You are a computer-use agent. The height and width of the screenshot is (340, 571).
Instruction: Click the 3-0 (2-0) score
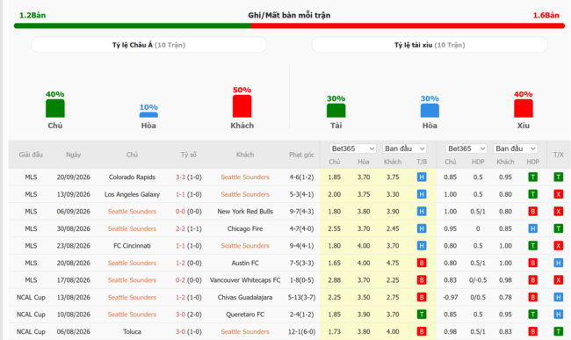pos(189,315)
